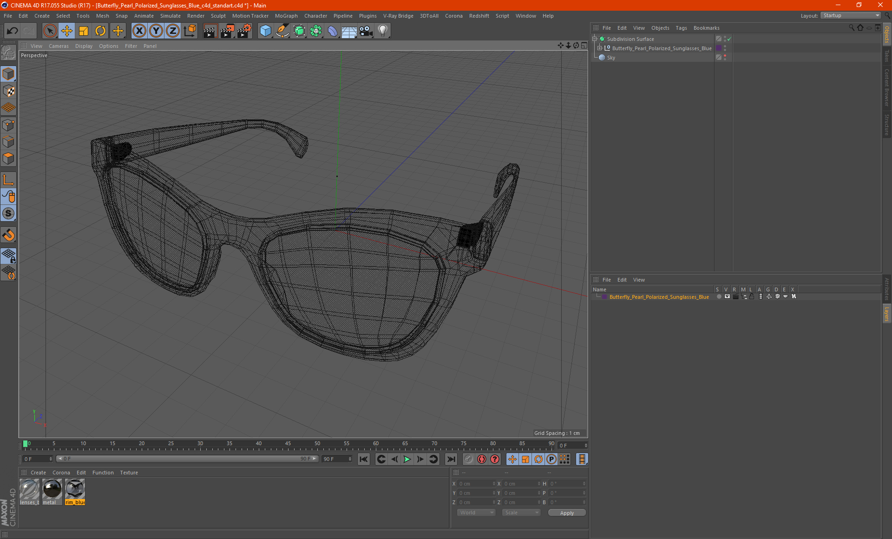
Task: Open the MoGraph menu
Action: click(x=286, y=16)
